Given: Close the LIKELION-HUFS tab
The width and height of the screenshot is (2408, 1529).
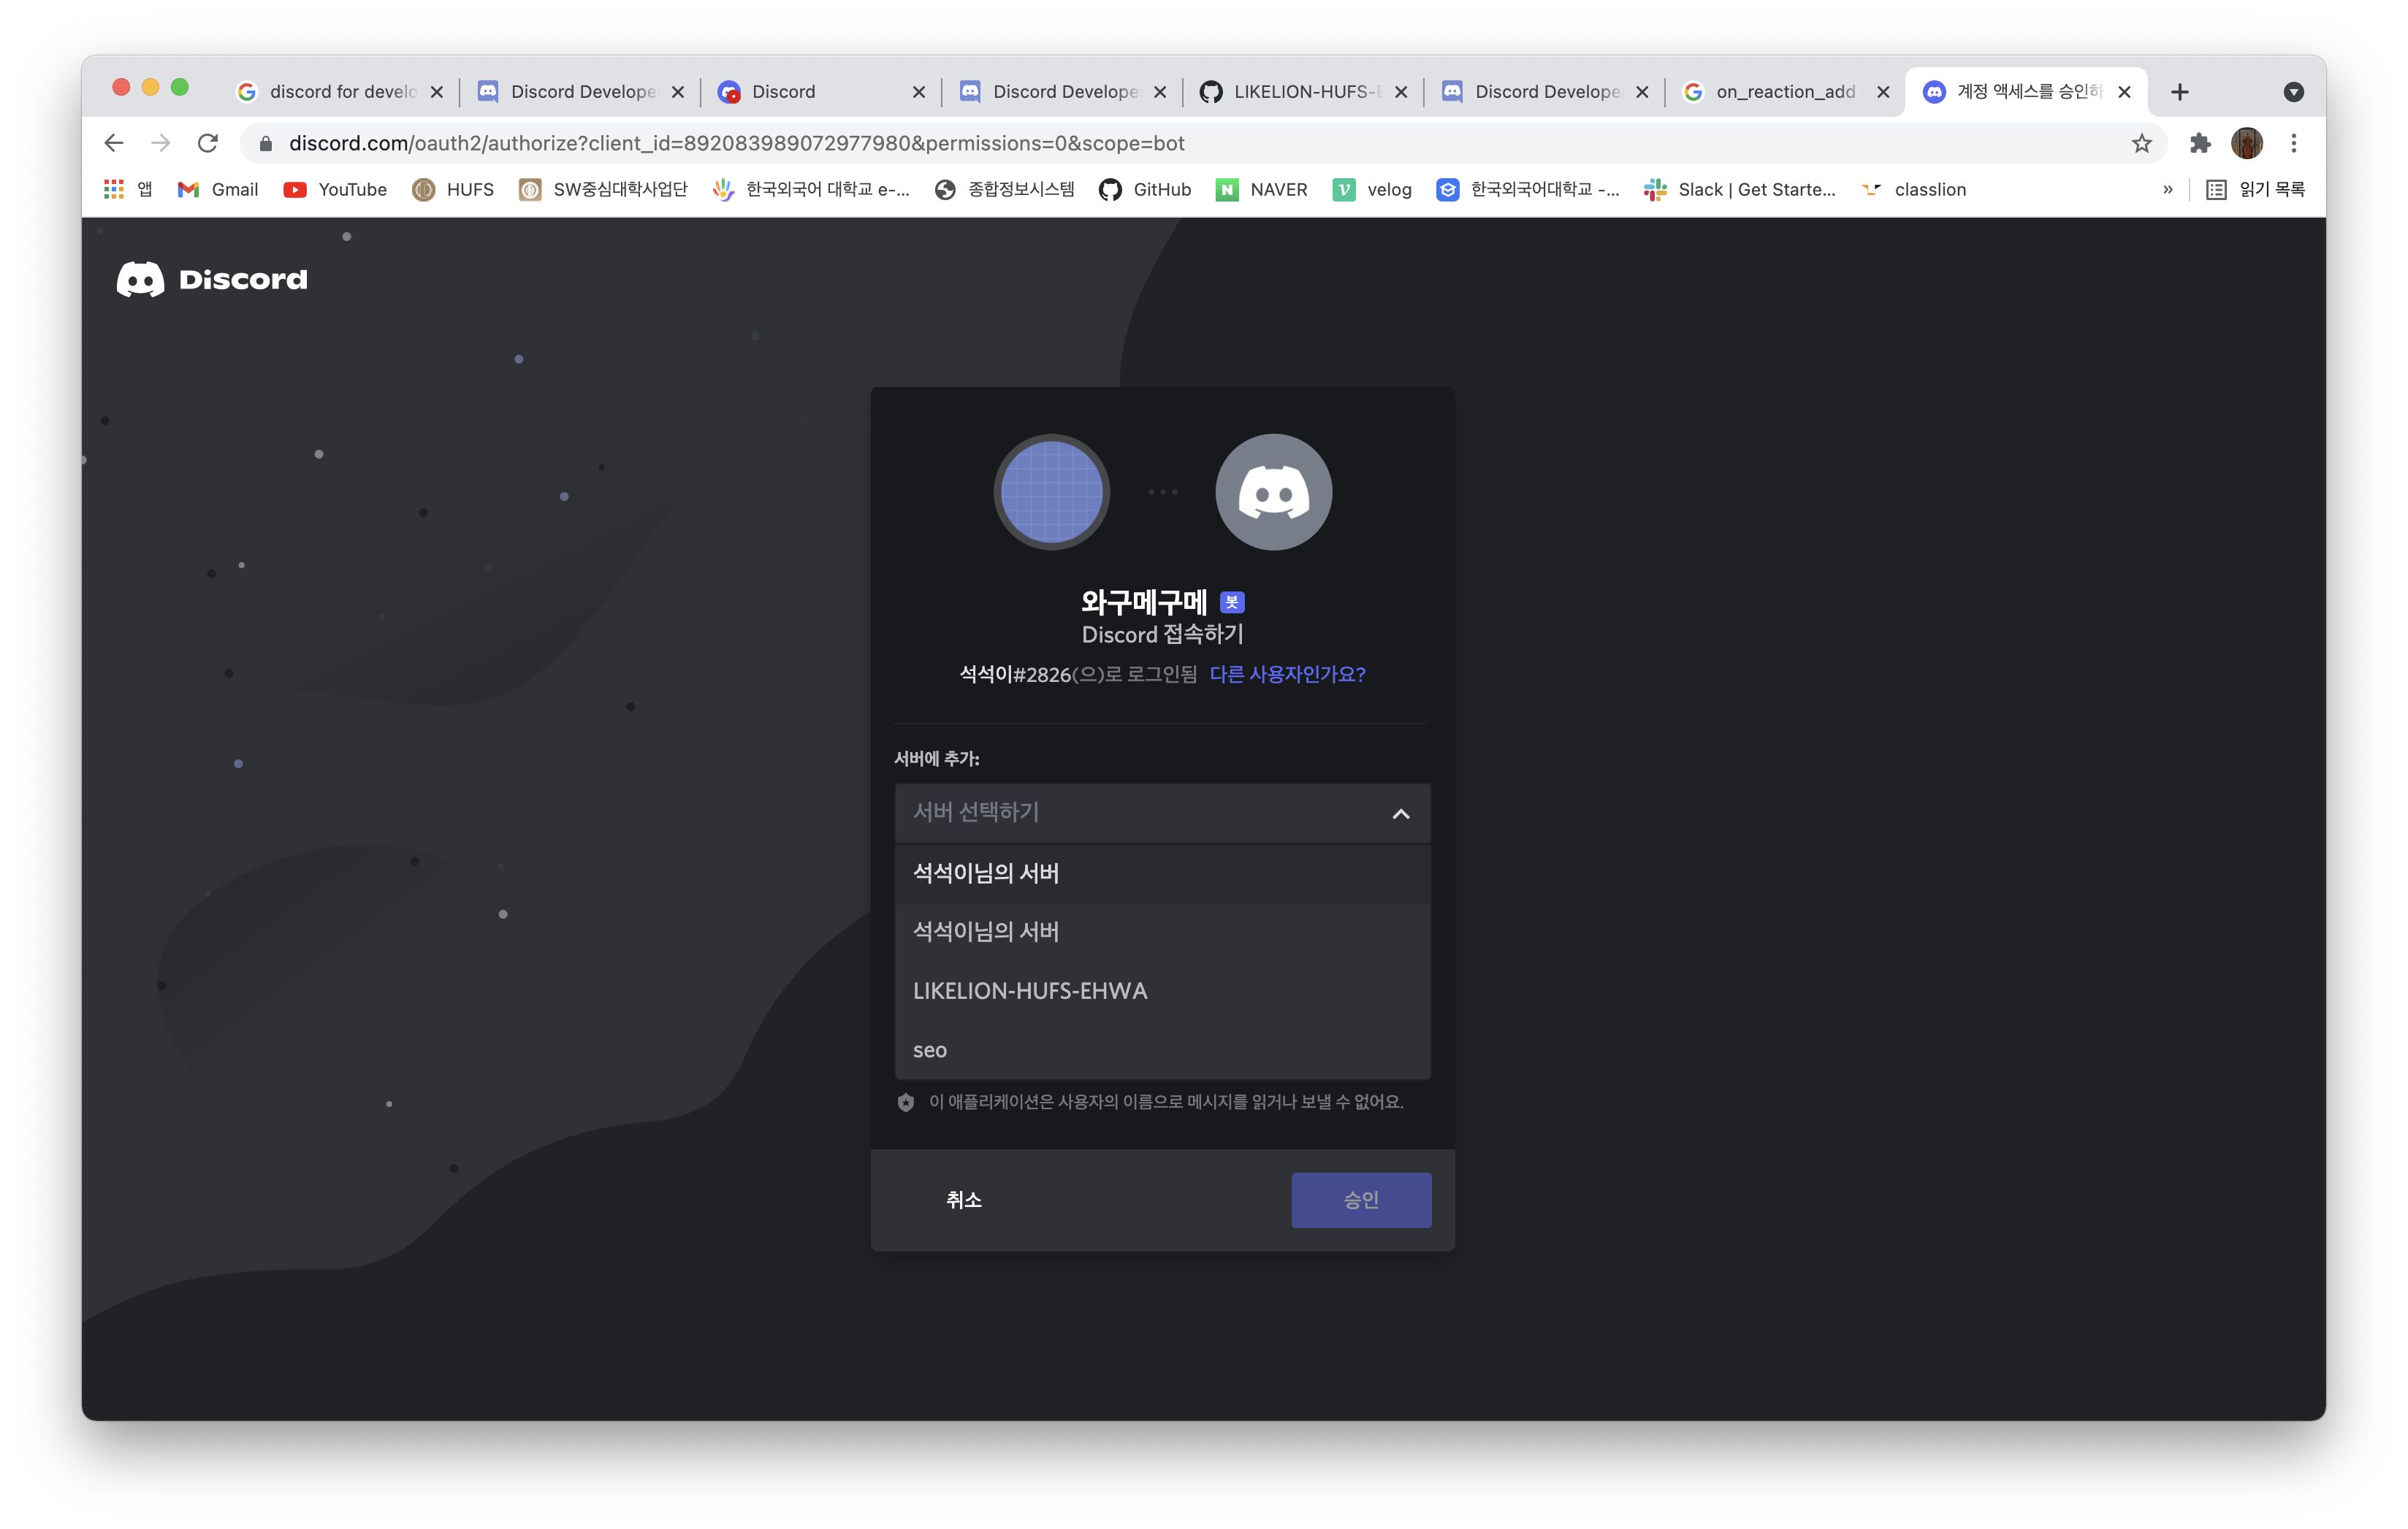Looking at the screenshot, I should coord(1401,92).
